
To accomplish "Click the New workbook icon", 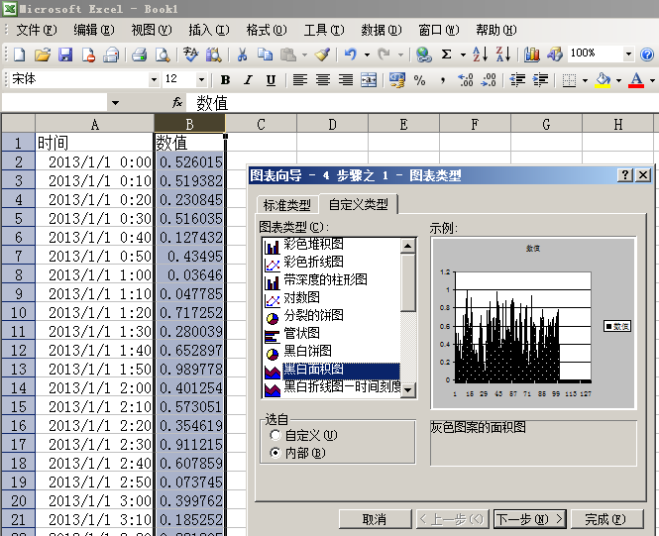I will pyautogui.click(x=20, y=54).
